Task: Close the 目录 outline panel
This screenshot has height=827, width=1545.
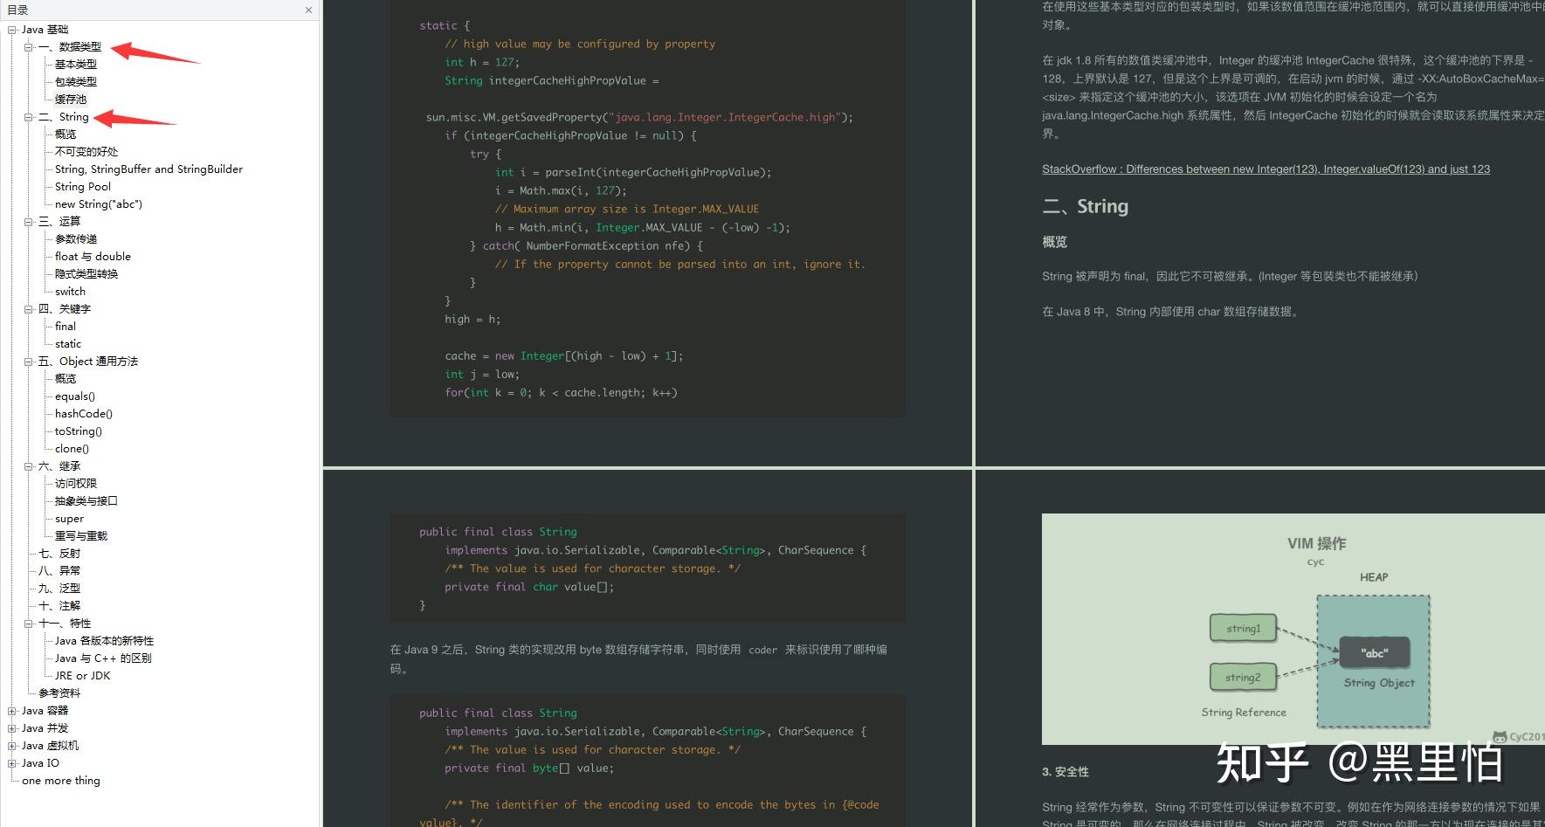Action: point(308,10)
